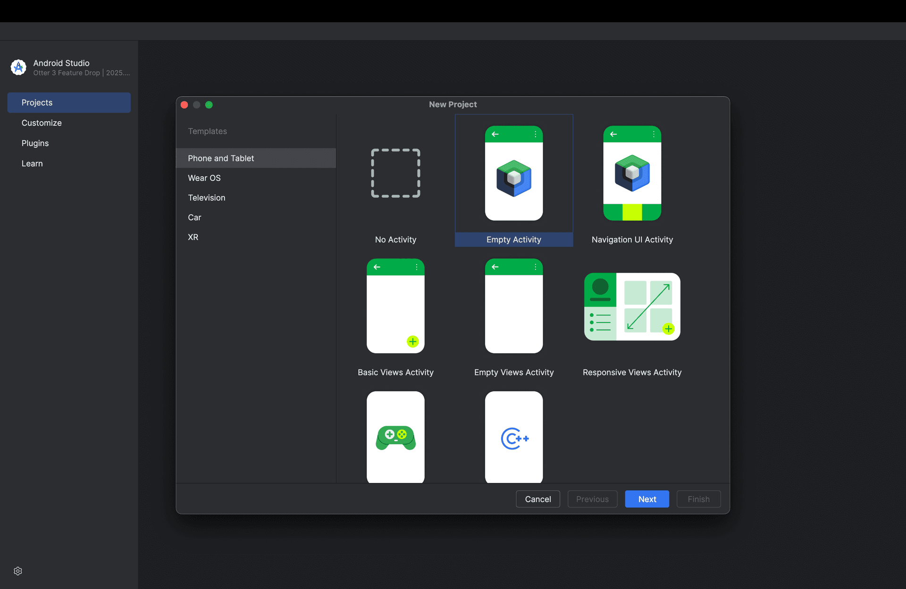Image resolution: width=906 pixels, height=589 pixels.
Task: Click the Previous button
Action: click(592, 499)
